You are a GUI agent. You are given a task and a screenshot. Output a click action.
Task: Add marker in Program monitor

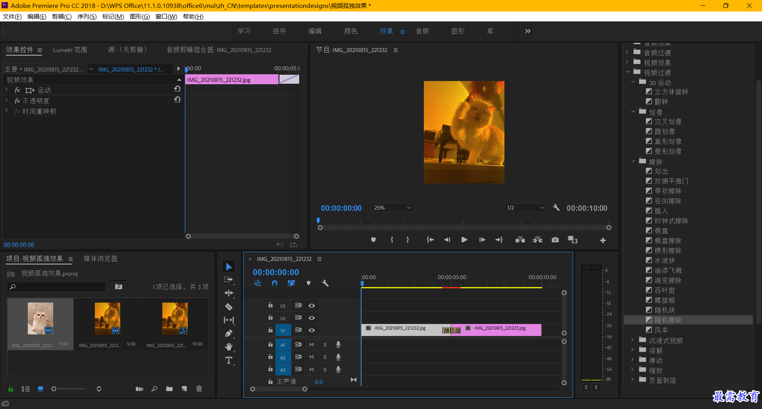[373, 240]
